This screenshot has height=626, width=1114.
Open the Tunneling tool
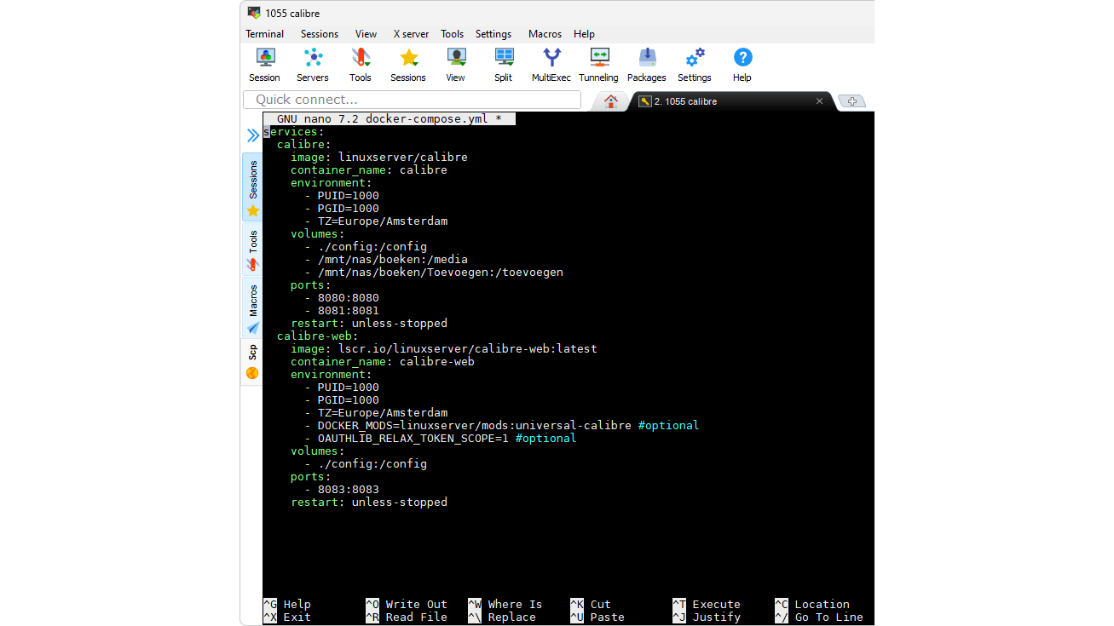(x=598, y=65)
